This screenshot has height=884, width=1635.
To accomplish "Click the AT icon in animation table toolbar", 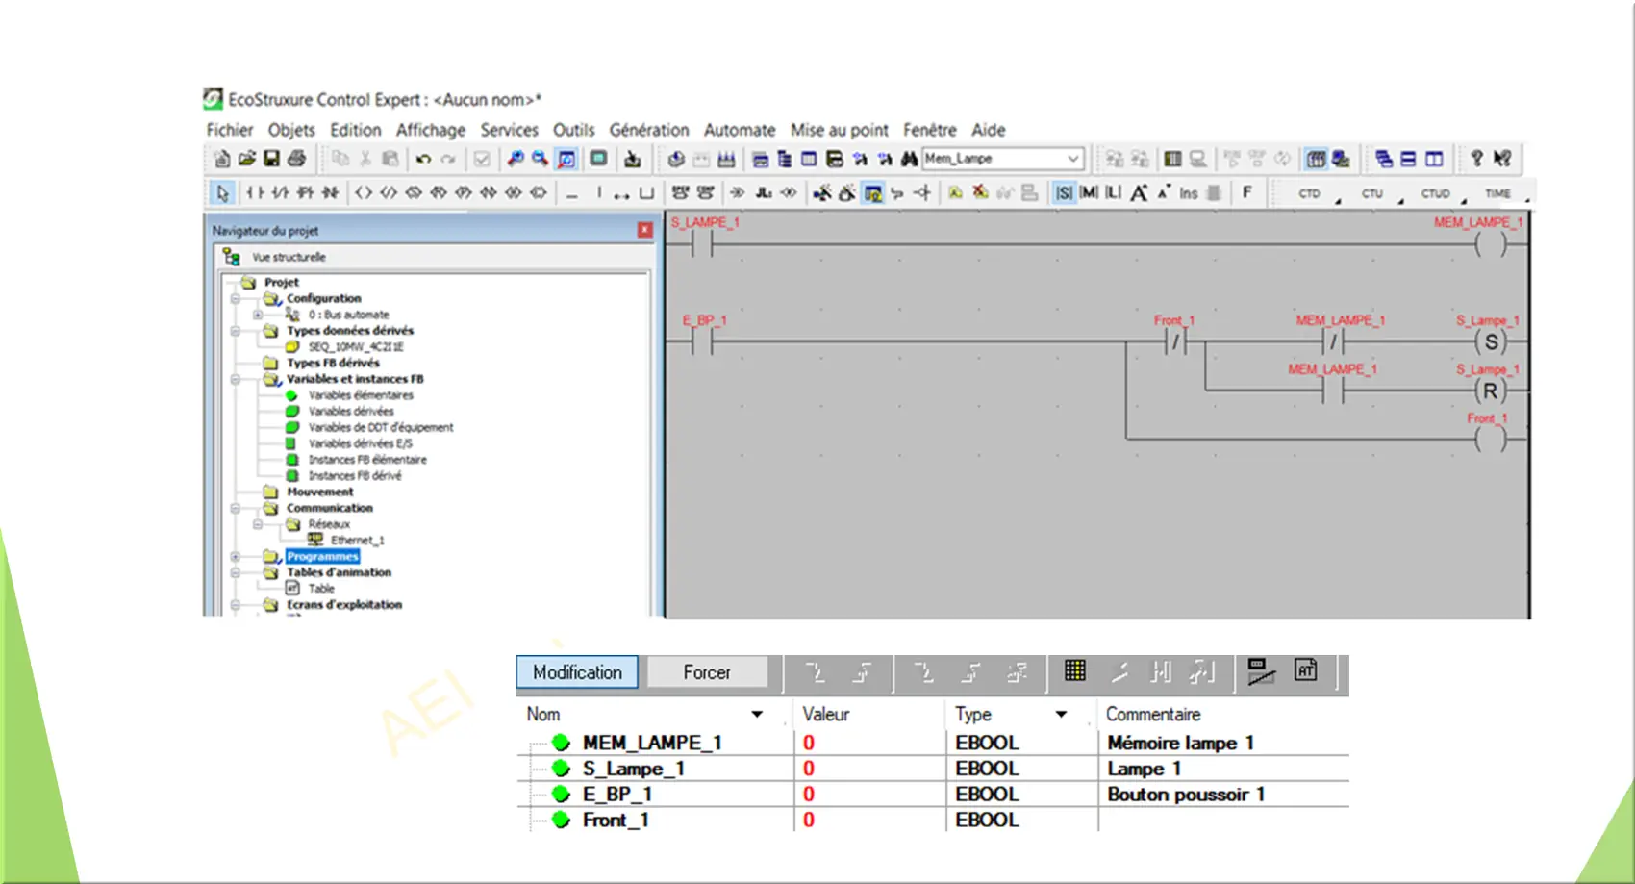I will pos(1305,670).
